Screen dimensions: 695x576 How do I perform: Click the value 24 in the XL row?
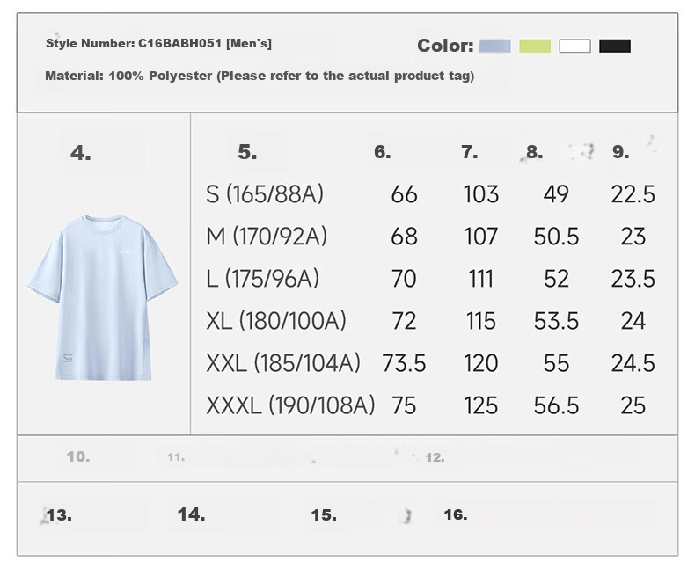click(x=633, y=321)
